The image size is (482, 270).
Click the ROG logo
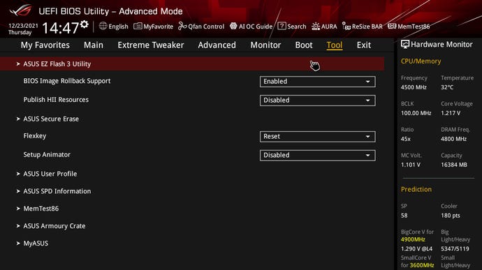point(21,10)
